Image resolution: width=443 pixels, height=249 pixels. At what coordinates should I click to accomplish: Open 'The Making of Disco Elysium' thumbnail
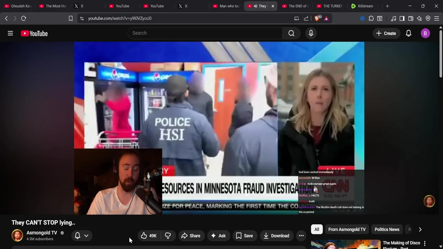[345, 245]
